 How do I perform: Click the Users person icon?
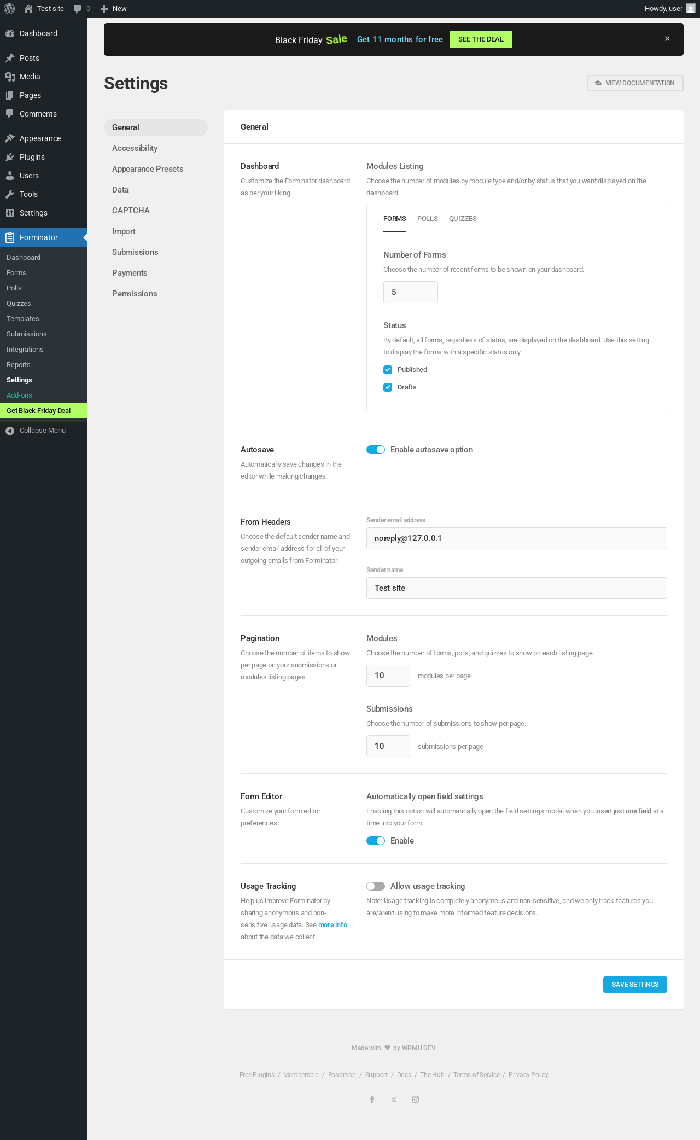click(10, 176)
